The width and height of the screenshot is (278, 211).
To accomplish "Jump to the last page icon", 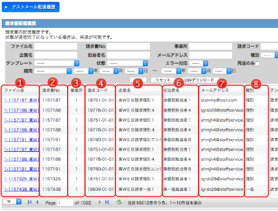I will coord(107,202).
